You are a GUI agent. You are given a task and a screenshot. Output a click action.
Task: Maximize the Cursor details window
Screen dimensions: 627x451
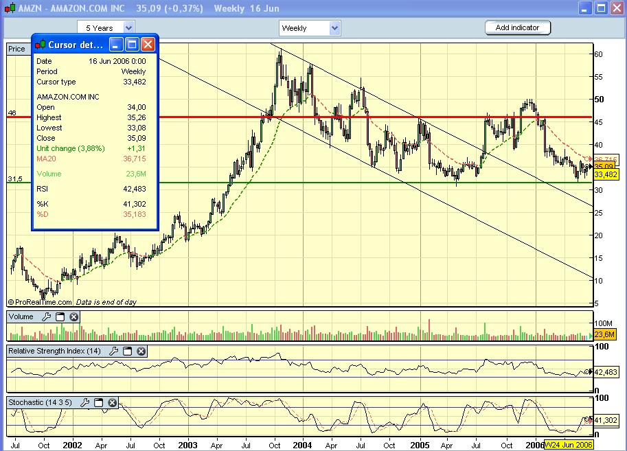point(132,45)
